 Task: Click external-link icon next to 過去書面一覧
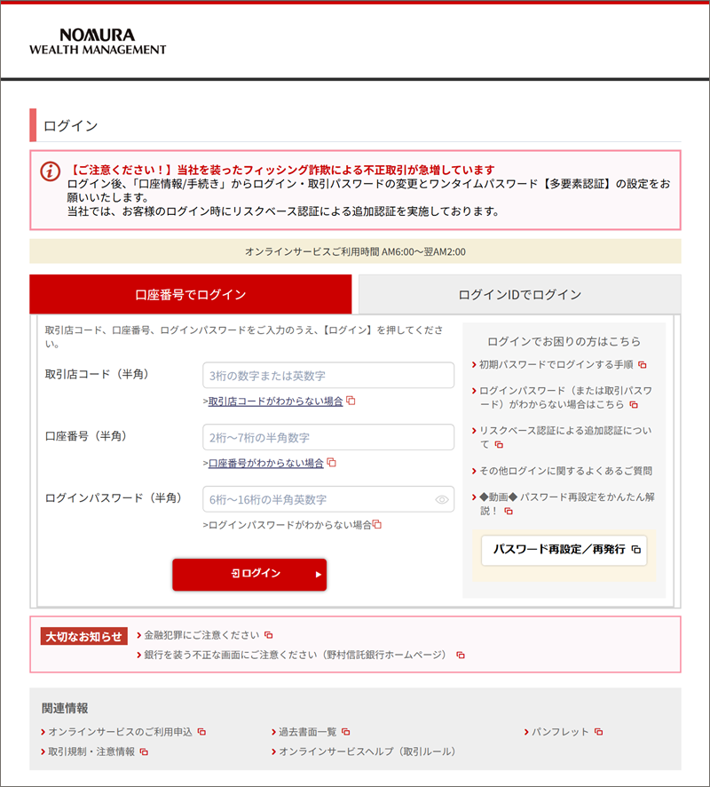346,732
